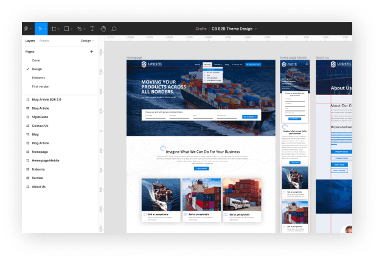
Task: Select the Homepage layer in the list
Action: pyautogui.click(x=60, y=152)
